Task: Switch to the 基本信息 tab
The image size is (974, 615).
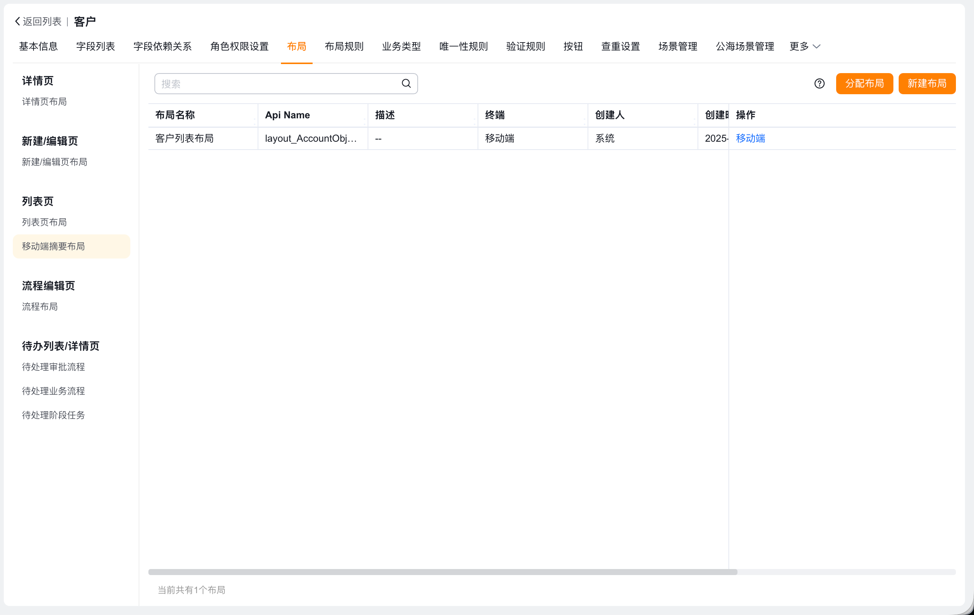Action: [x=38, y=46]
